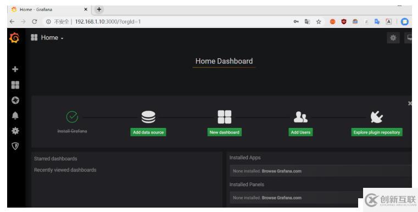The width and height of the screenshot is (418, 212).
Task: Open the Alerting bell icon in sidebar
Action: [x=15, y=115]
